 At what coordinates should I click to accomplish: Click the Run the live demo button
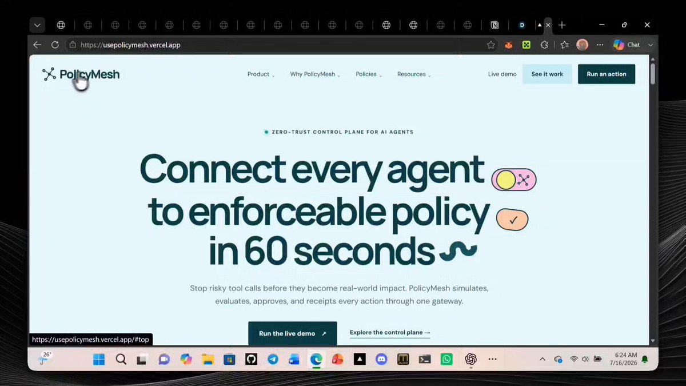293,333
